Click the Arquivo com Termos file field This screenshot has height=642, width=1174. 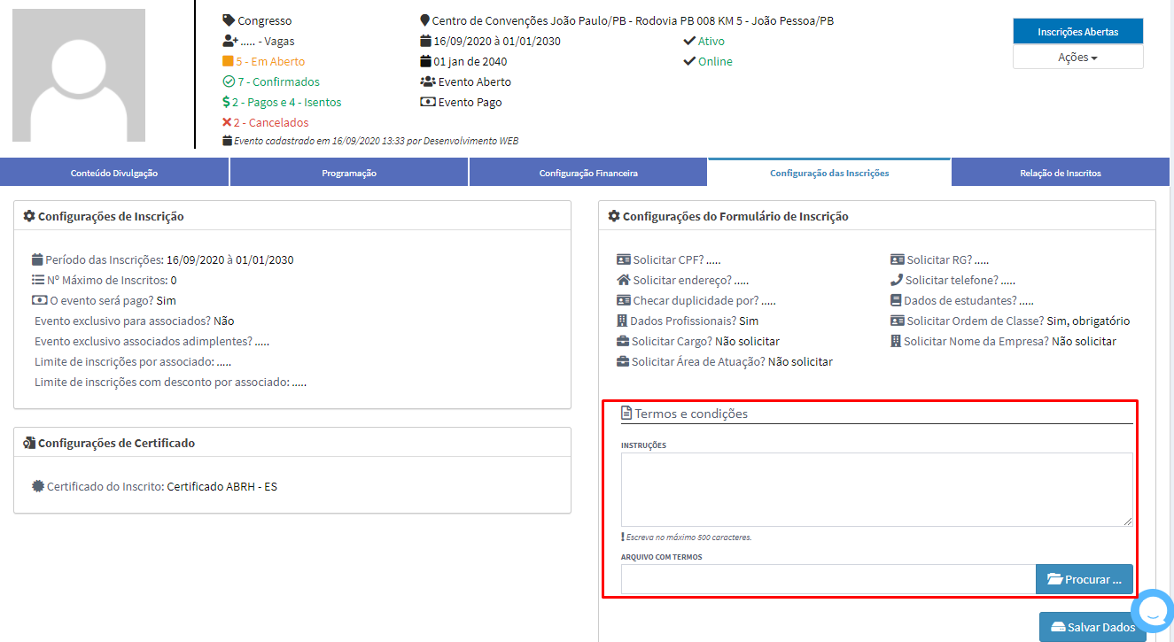[828, 579]
